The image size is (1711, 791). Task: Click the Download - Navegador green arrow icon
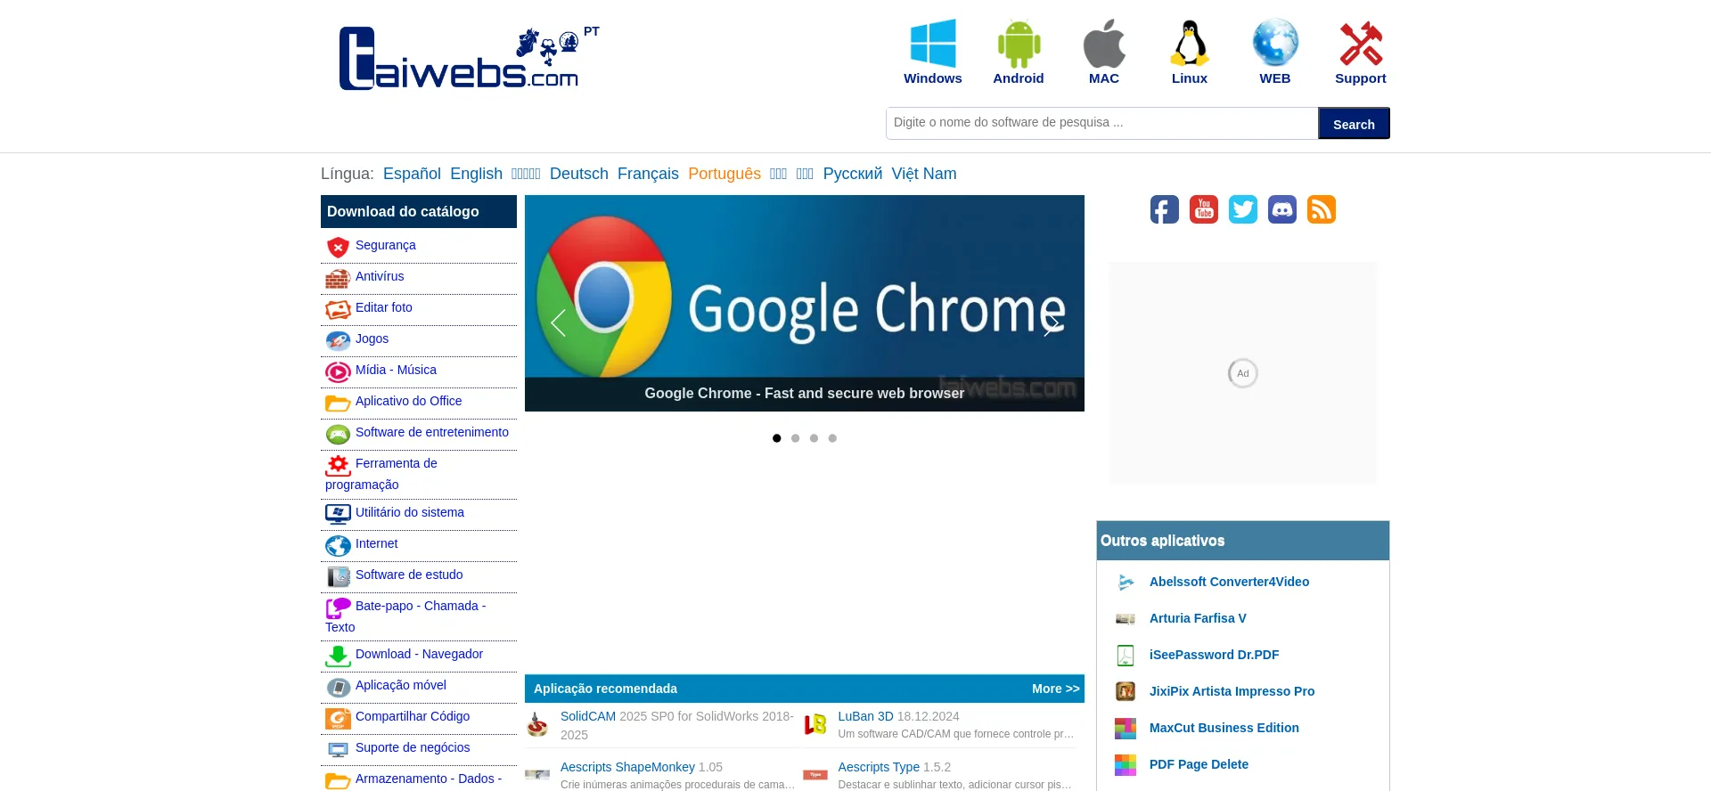(338, 656)
